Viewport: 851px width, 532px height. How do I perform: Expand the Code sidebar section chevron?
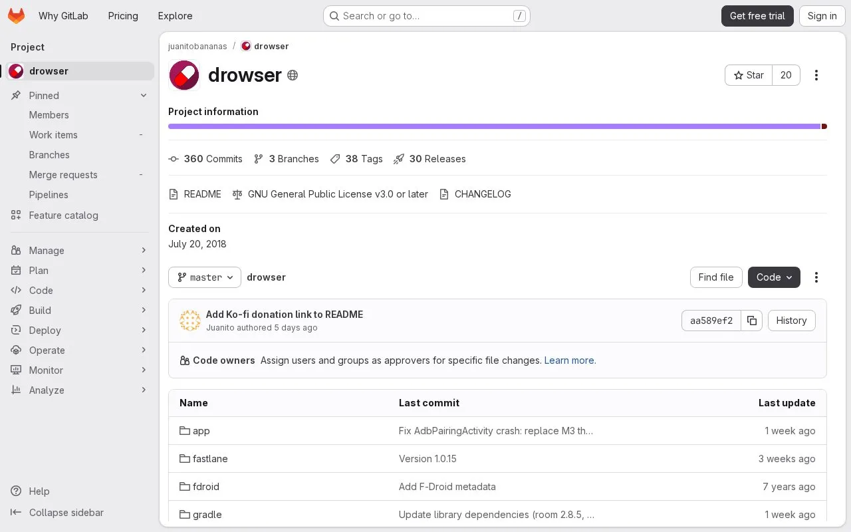(x=144, y=291)
